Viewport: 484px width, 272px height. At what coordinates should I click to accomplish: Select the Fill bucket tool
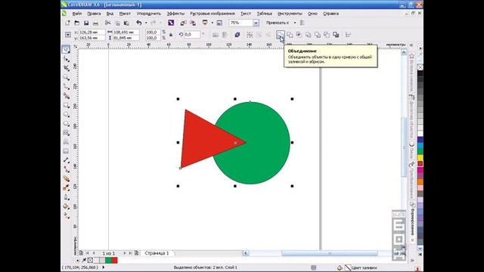(x=66, y=206)
